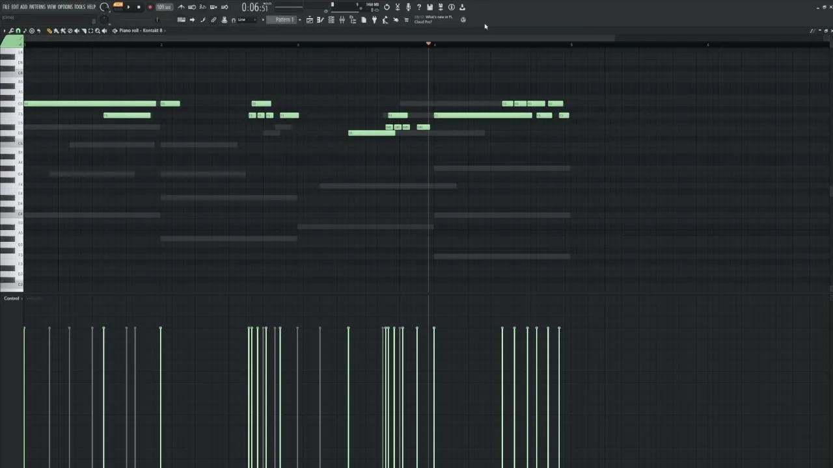Select the zoom magnifier tool
833x468 pixels.
[98, 31]
